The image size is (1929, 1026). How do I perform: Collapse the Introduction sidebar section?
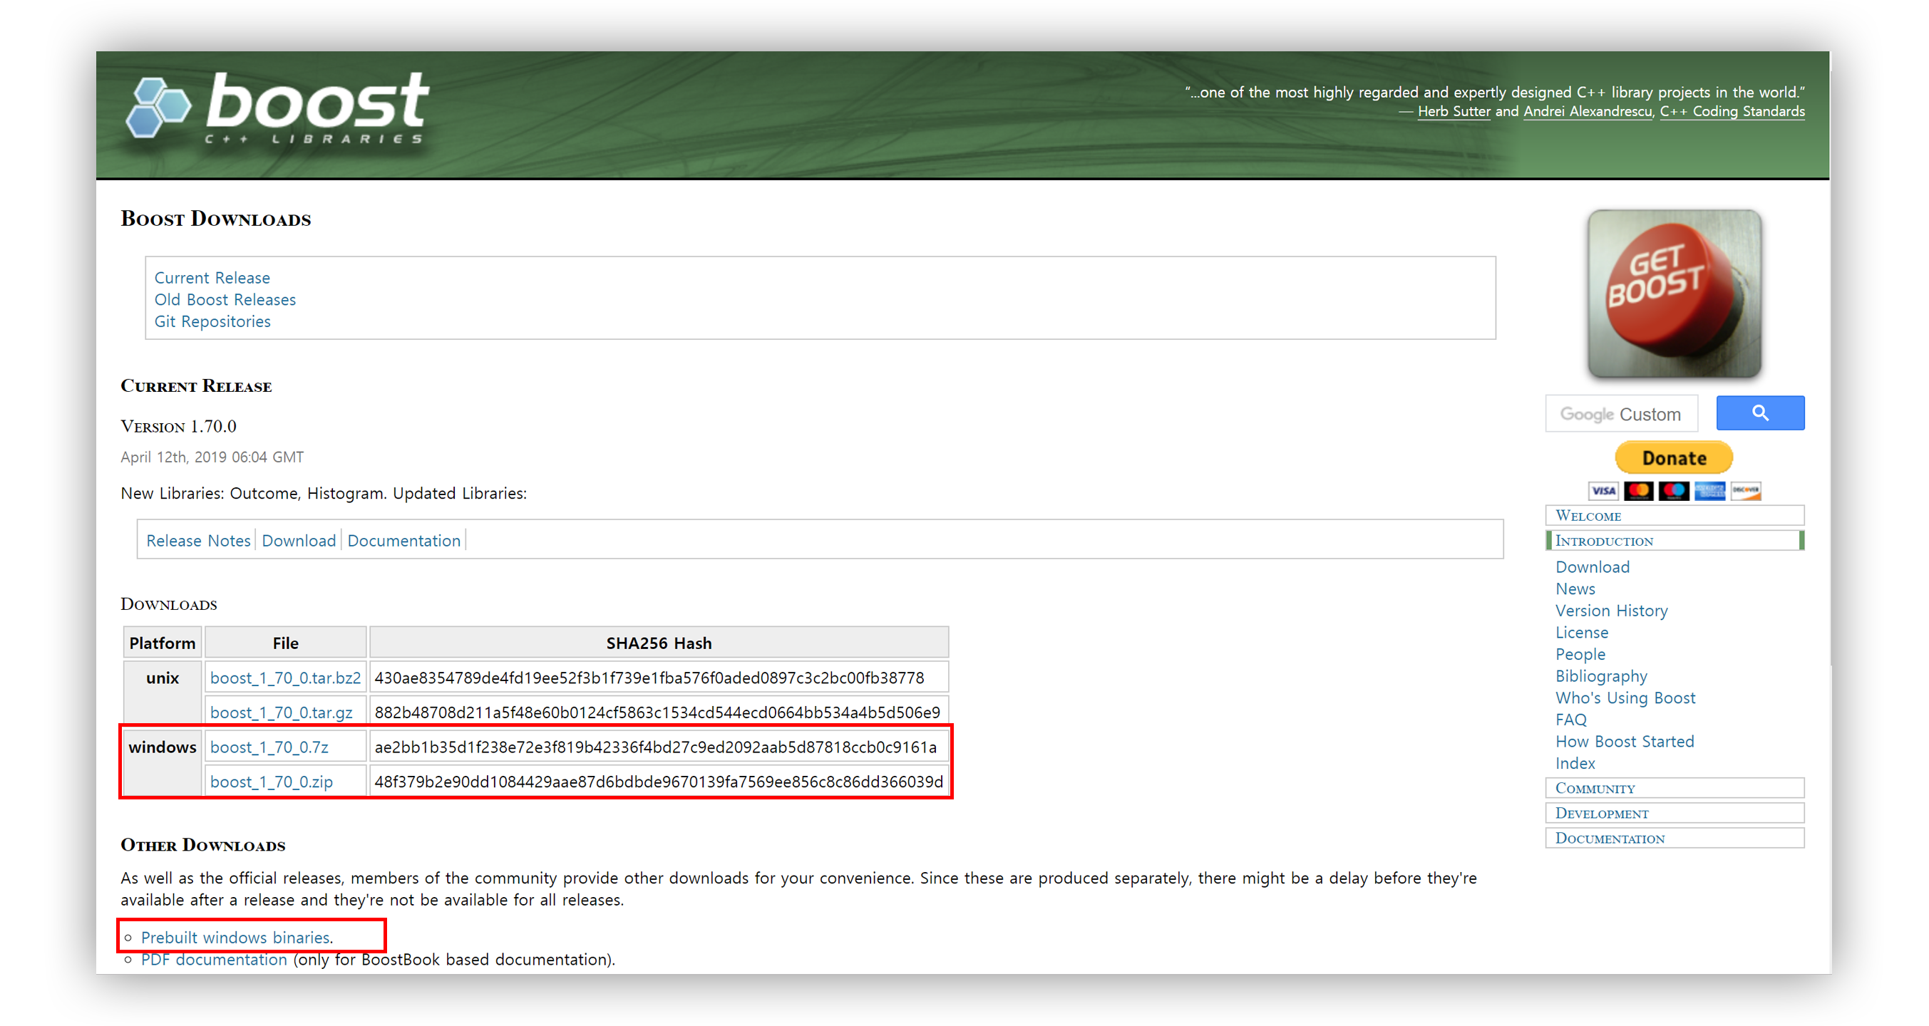point(1603,540)
